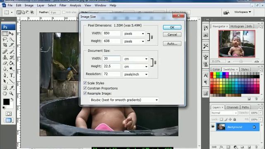Viewport: 265px width, 149px height.
Task: Toggle Quick Mask mode
Action: [8, 114]
